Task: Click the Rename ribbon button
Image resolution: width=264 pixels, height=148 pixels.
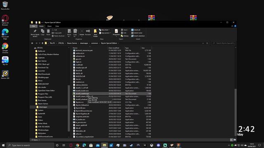Action: pyautogui.click(x=88, y=32)
